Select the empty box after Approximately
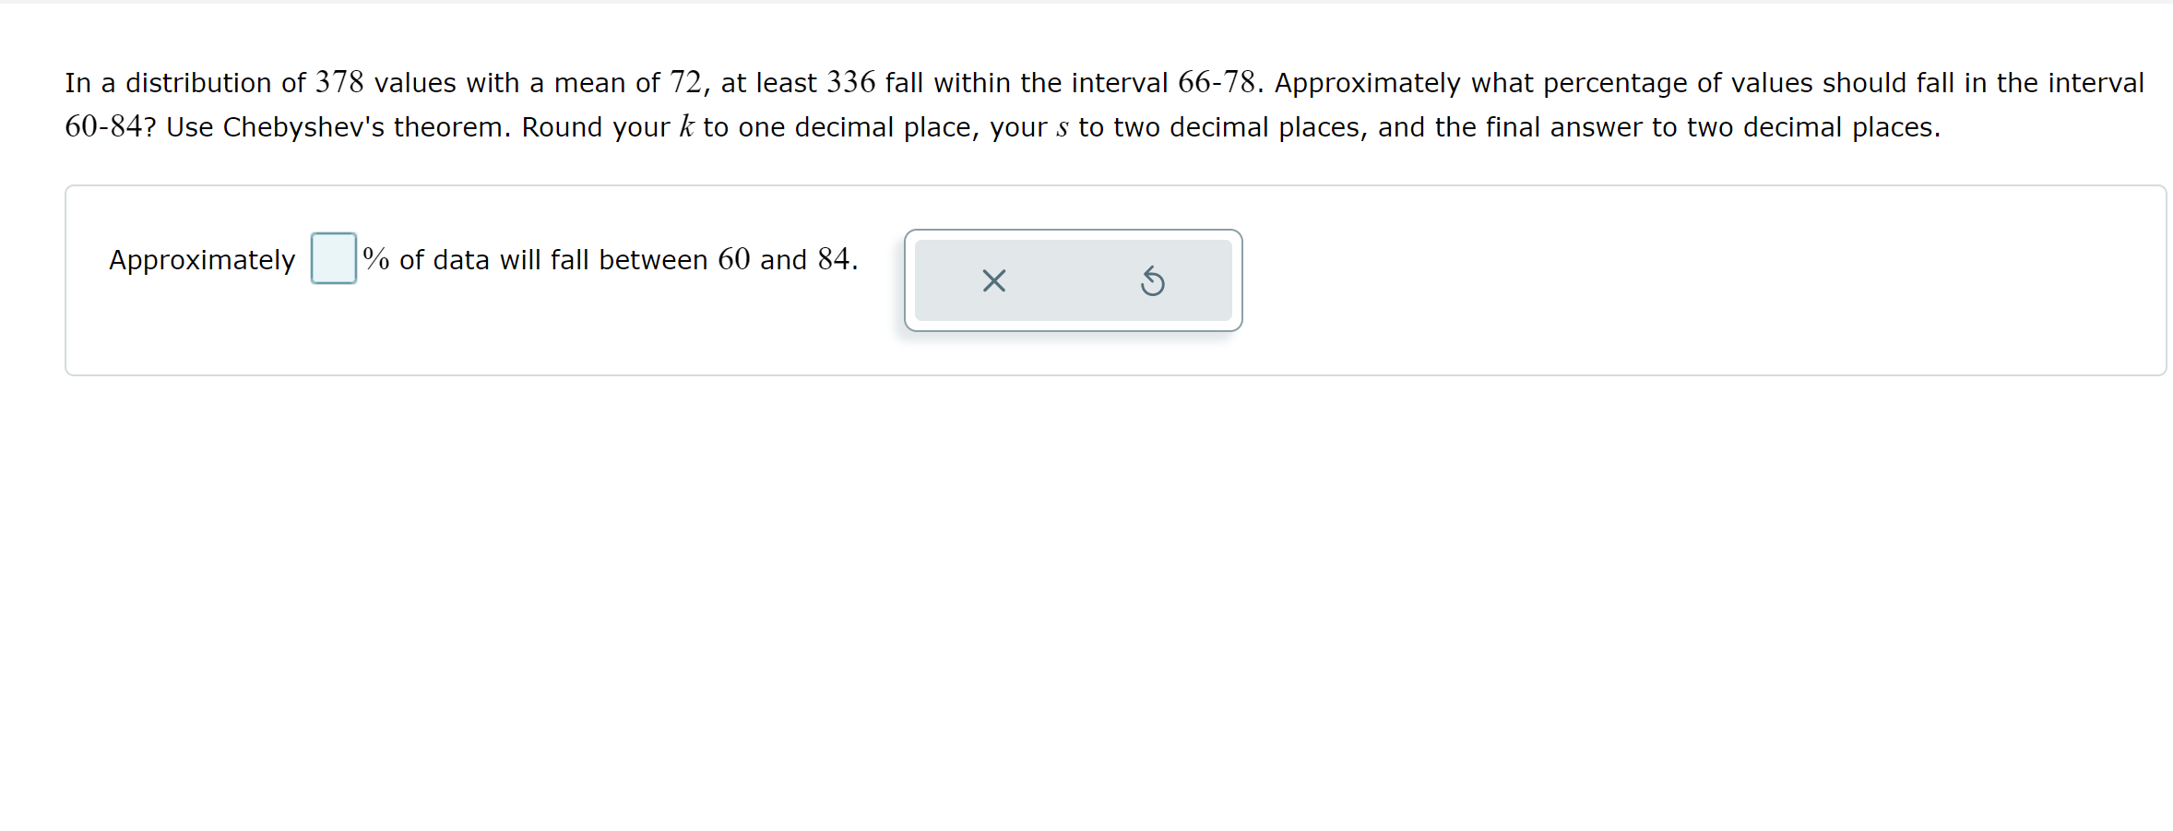 (x=332, y=259)
